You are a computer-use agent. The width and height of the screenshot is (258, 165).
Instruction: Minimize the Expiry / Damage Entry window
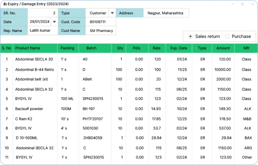point(232,4)
